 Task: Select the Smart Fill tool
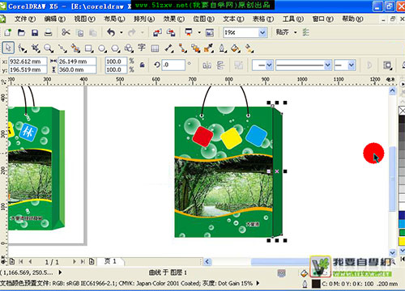pos(75,48)
